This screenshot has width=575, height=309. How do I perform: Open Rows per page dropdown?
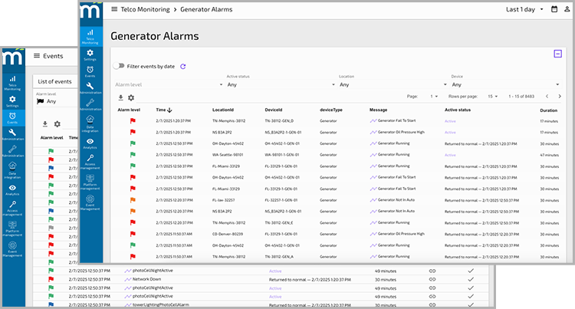coord(492,97)
